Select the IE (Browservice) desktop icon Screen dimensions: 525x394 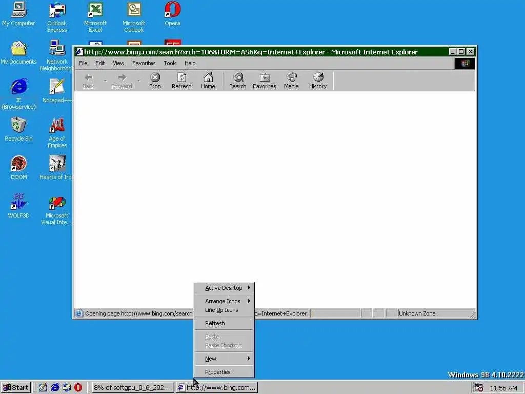[18, 94]
